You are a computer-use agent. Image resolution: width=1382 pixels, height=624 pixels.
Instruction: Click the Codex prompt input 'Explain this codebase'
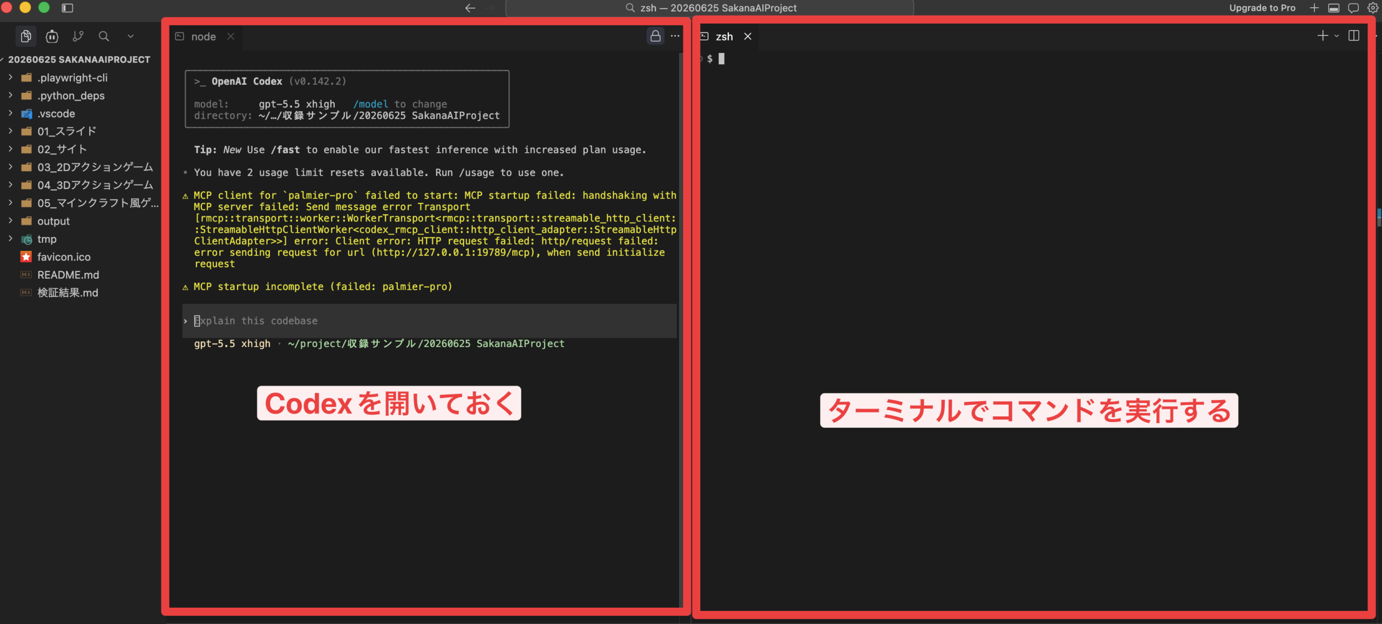point(429,321)
